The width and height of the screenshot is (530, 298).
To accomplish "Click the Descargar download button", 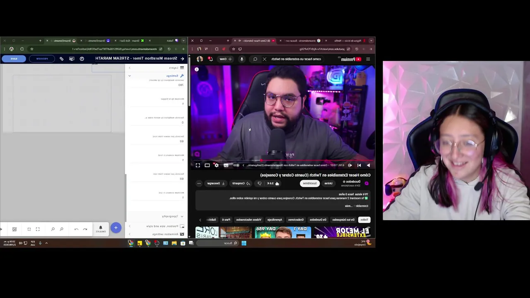I will tap(216, 183).
